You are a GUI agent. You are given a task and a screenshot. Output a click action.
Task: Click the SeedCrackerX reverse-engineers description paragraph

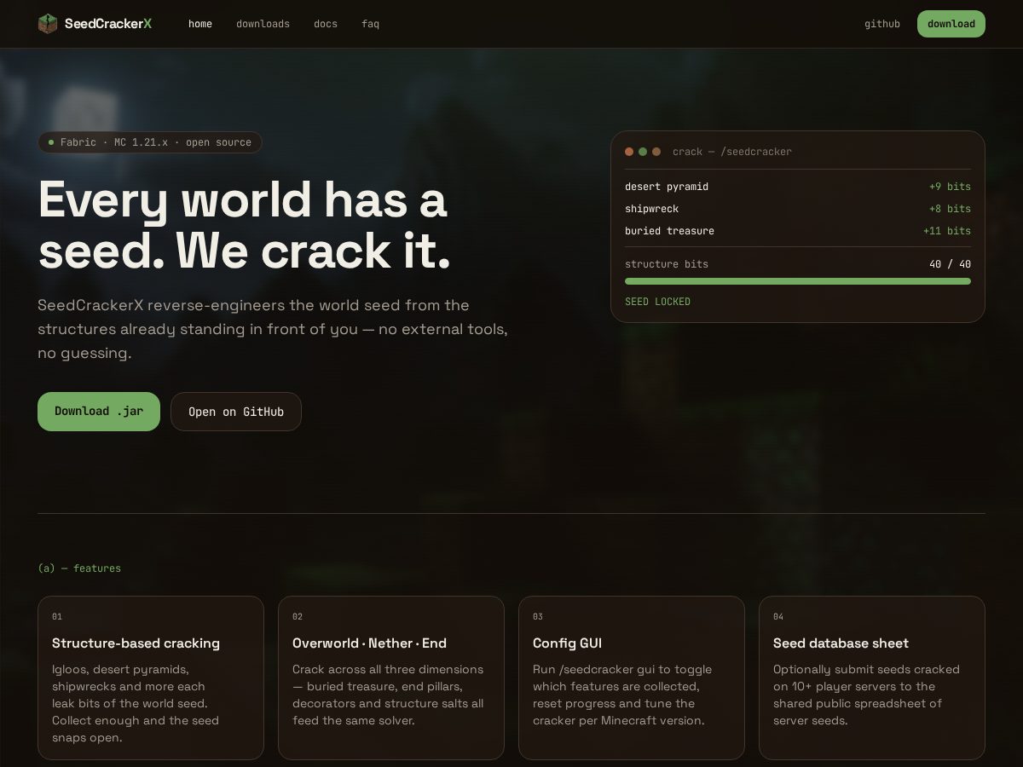click(273, 329)
